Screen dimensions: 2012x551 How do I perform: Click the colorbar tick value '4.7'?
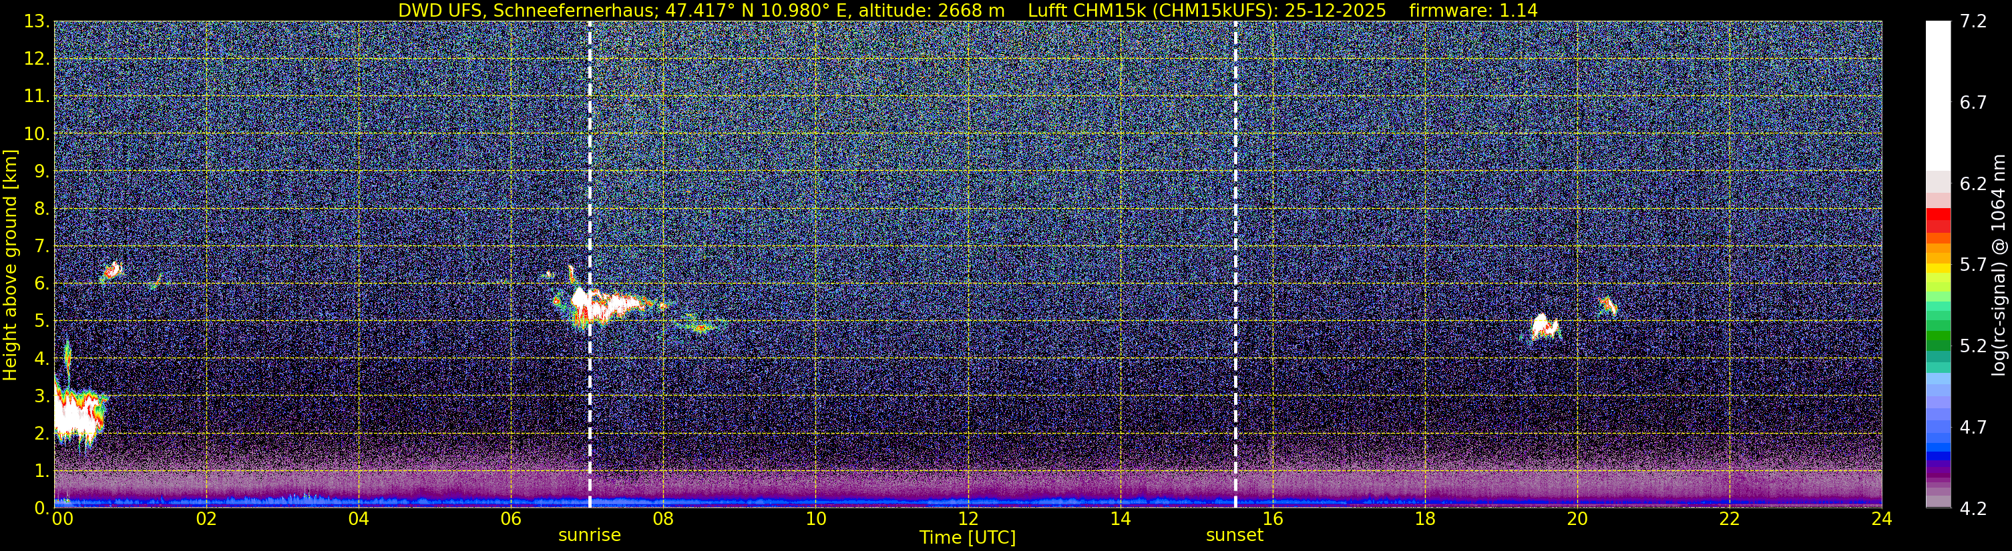point(1973,428)
